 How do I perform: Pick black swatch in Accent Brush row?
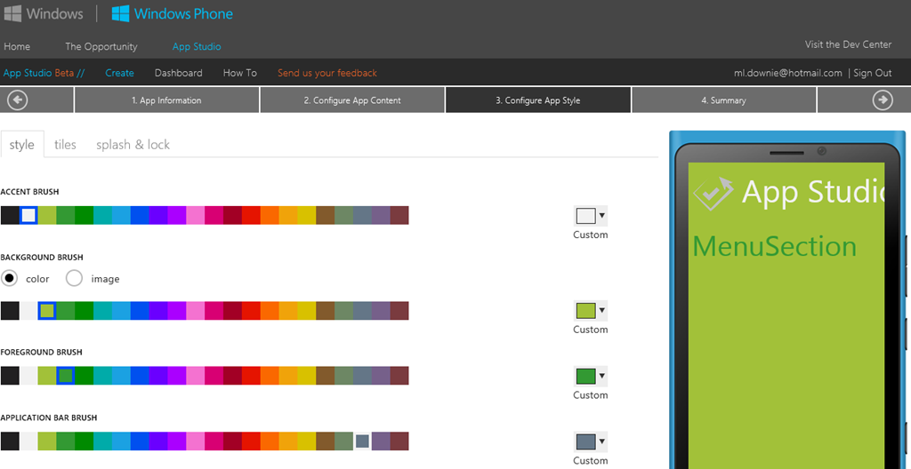10,215
